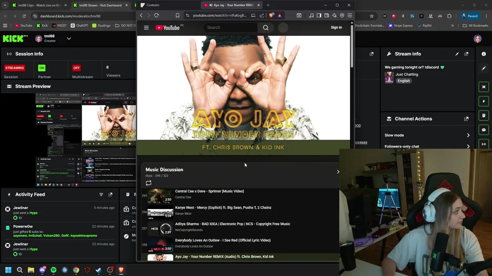Click the YouTube Sign in button
Viewport: 492px width, 276px height.
coord(336,28)
